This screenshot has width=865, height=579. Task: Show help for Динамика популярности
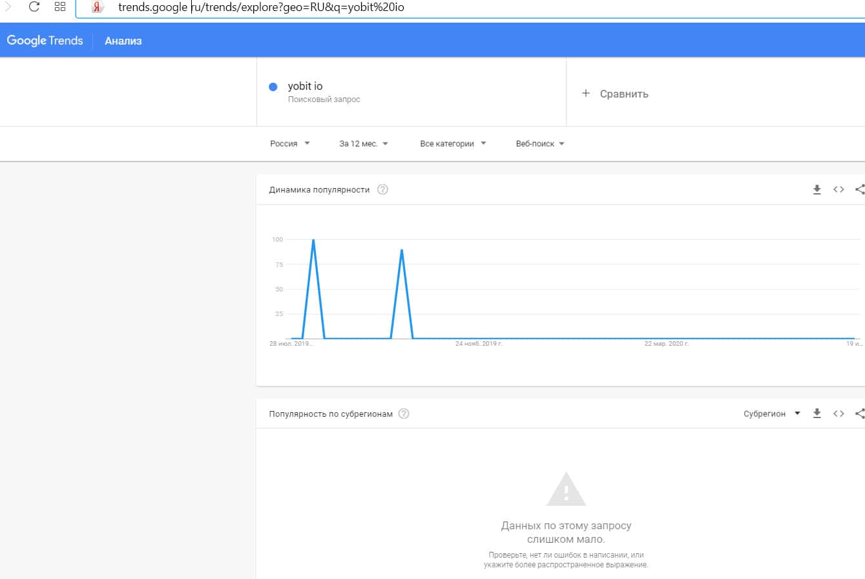point(382,189)
